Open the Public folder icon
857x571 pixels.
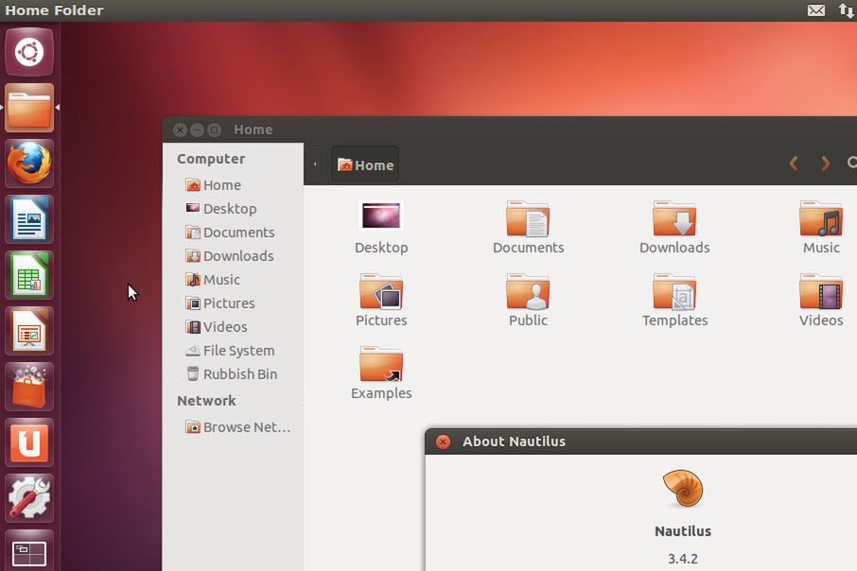pyautogui.click(x=528, y=291)
